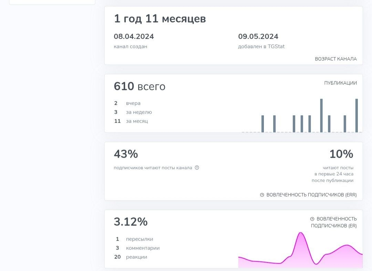The width and height of the screenshot is (372, 271).
Task: Click the tallest bar in the publications chart
Action: click(321, 115)
